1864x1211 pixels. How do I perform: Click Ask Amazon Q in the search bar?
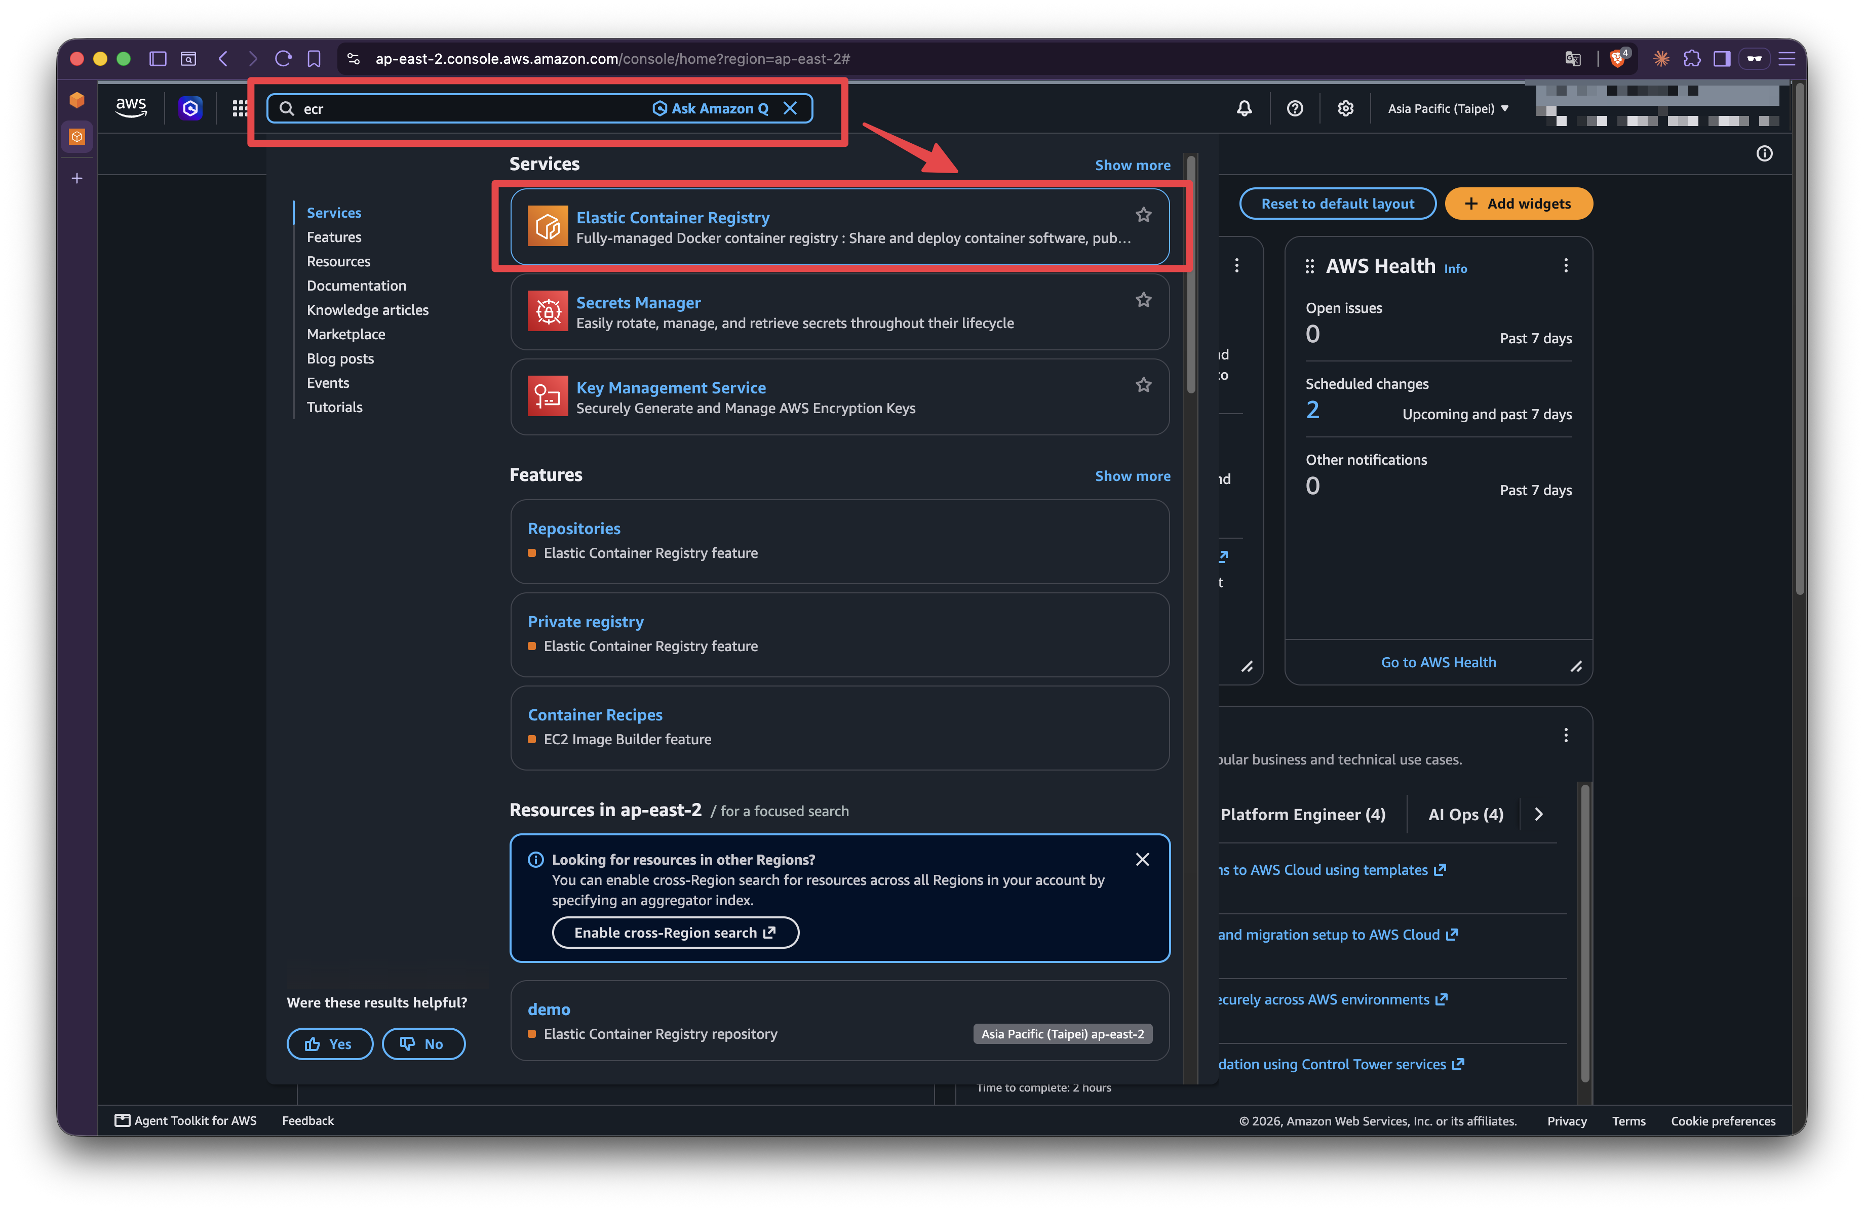point(710,108)
